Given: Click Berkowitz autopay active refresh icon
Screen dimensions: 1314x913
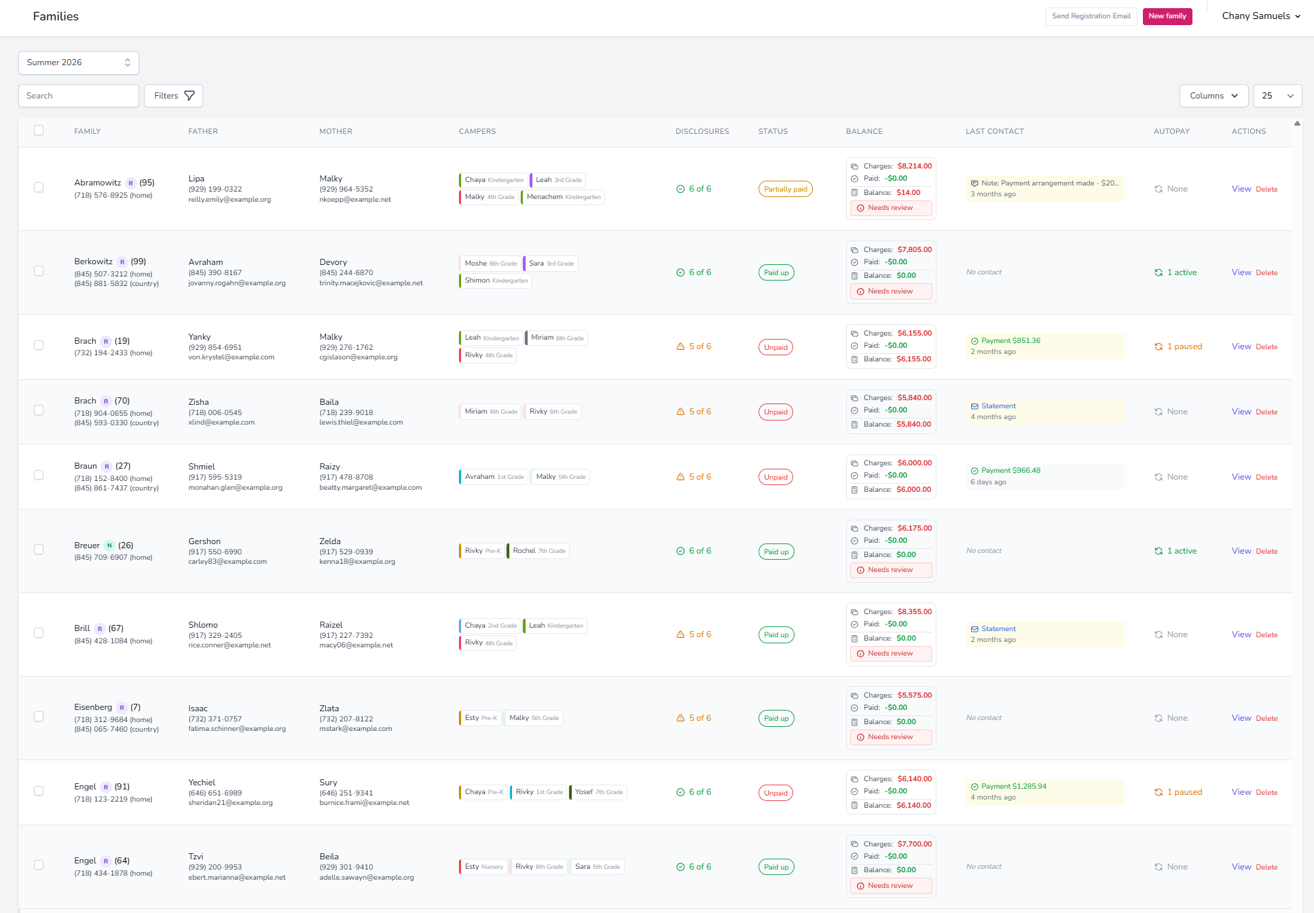Looking at the screenshot, I should tap(1158, 272).
